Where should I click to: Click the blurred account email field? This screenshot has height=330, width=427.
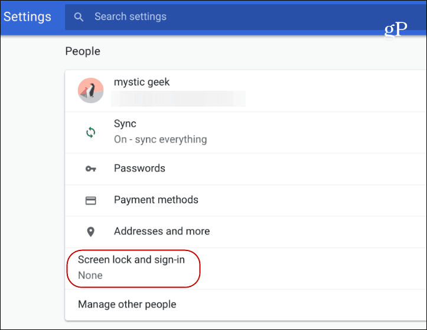[x=178, y=98]
